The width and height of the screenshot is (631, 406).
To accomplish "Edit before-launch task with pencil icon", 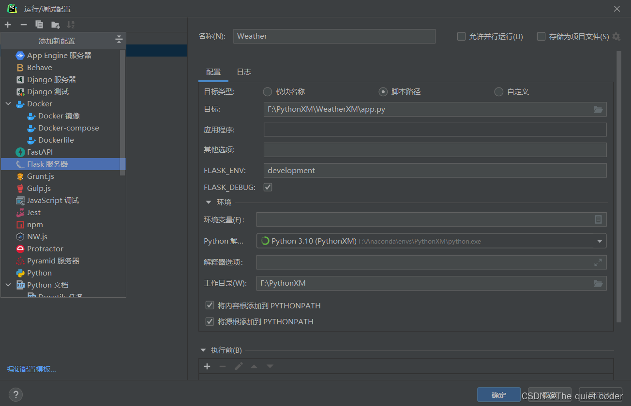I will (x=239, y=366).
